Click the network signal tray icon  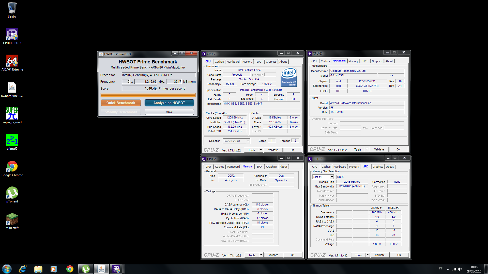tap(454, 269)
